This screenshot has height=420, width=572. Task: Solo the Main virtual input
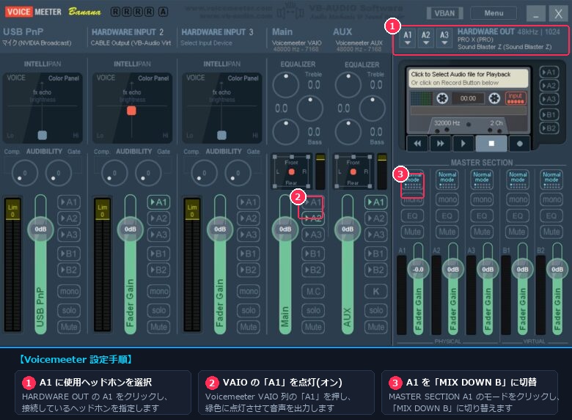313,310
